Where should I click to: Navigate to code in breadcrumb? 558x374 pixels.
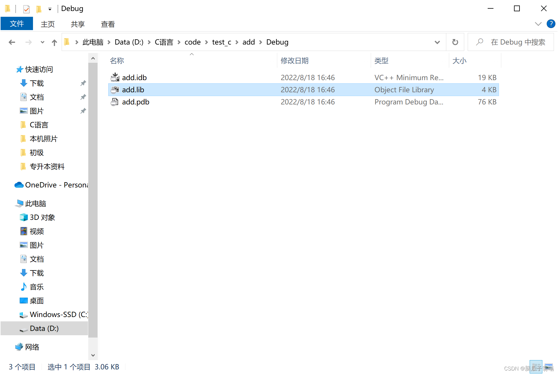[x=193, y=42]
